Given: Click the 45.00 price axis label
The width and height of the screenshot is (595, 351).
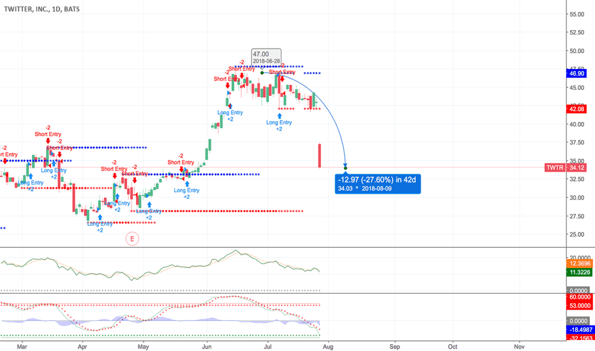Looking at the screenshot, I should click(576, 87).
